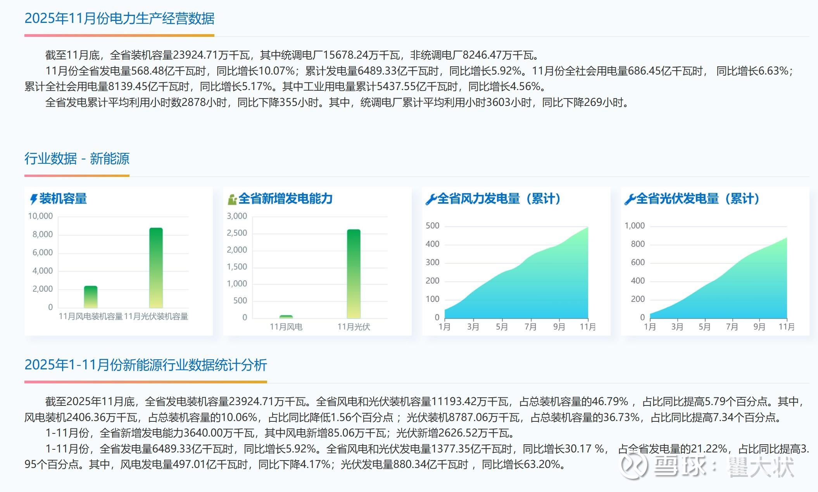This screenshot has height=492, width=818.
Task: Click the 7月 axis label on photovoltaic chart
Action: click(x=732, y=327)
